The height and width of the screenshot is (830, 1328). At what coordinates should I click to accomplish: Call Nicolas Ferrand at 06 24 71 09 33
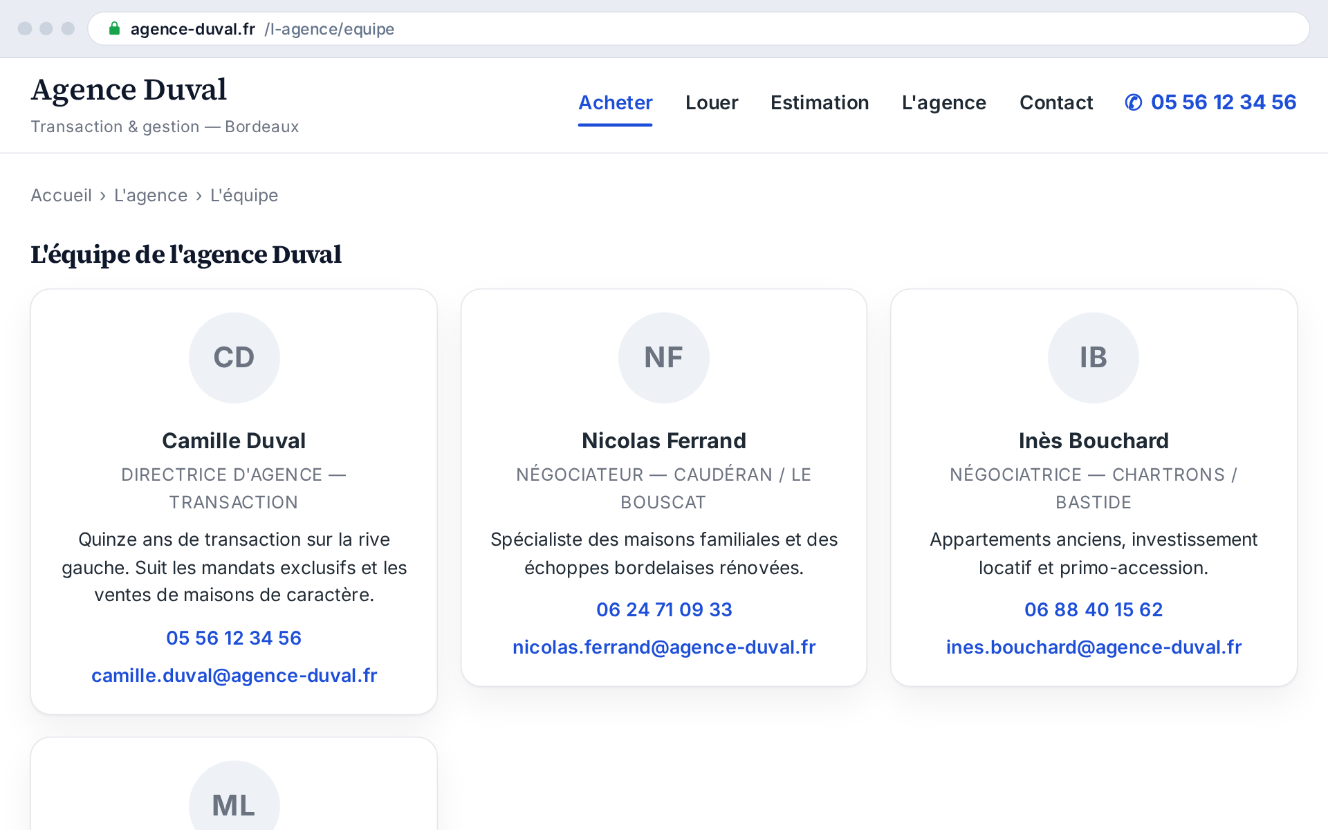pos(664,609)
